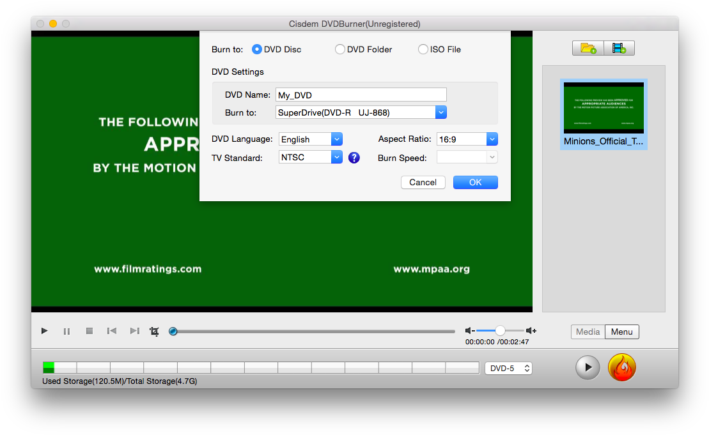
Task: Switch to the Menu tab
Action: coord(621,332)
